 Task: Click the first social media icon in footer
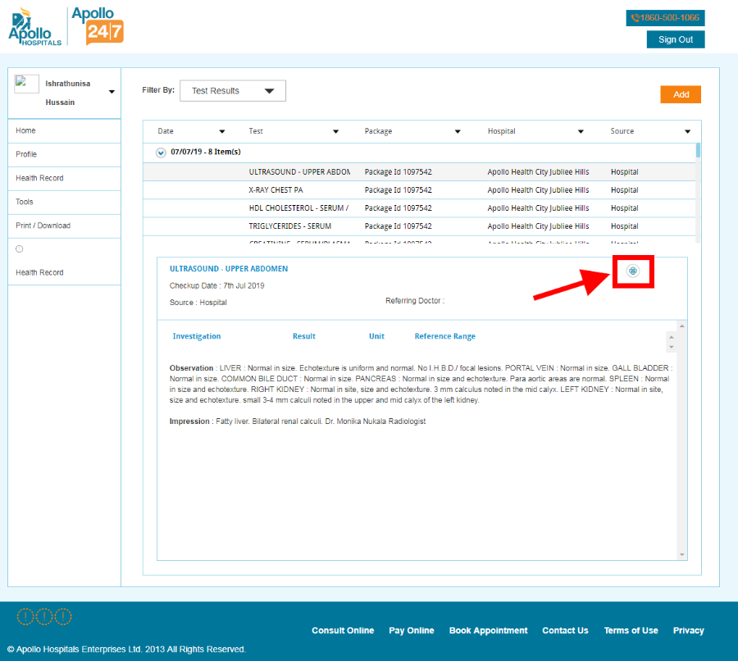[x=27, y=615]
